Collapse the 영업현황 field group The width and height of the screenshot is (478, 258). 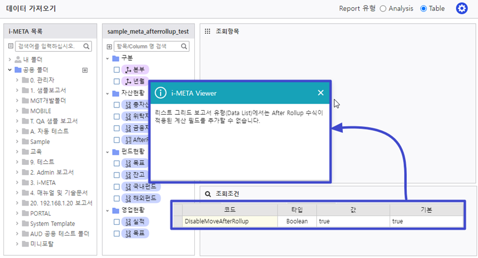(x=107, y=210)
